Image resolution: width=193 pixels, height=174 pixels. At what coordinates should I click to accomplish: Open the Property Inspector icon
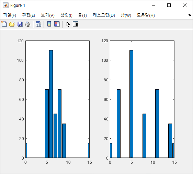coord(76,24)
